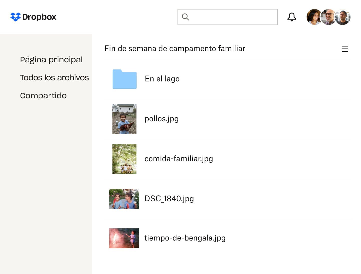361x274 pixels.
Task: Open the Compartido section
Action: click(x=43, y=95)
